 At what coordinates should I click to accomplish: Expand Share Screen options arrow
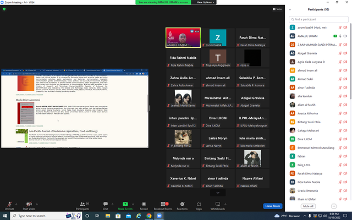click(x=133, y=204)
